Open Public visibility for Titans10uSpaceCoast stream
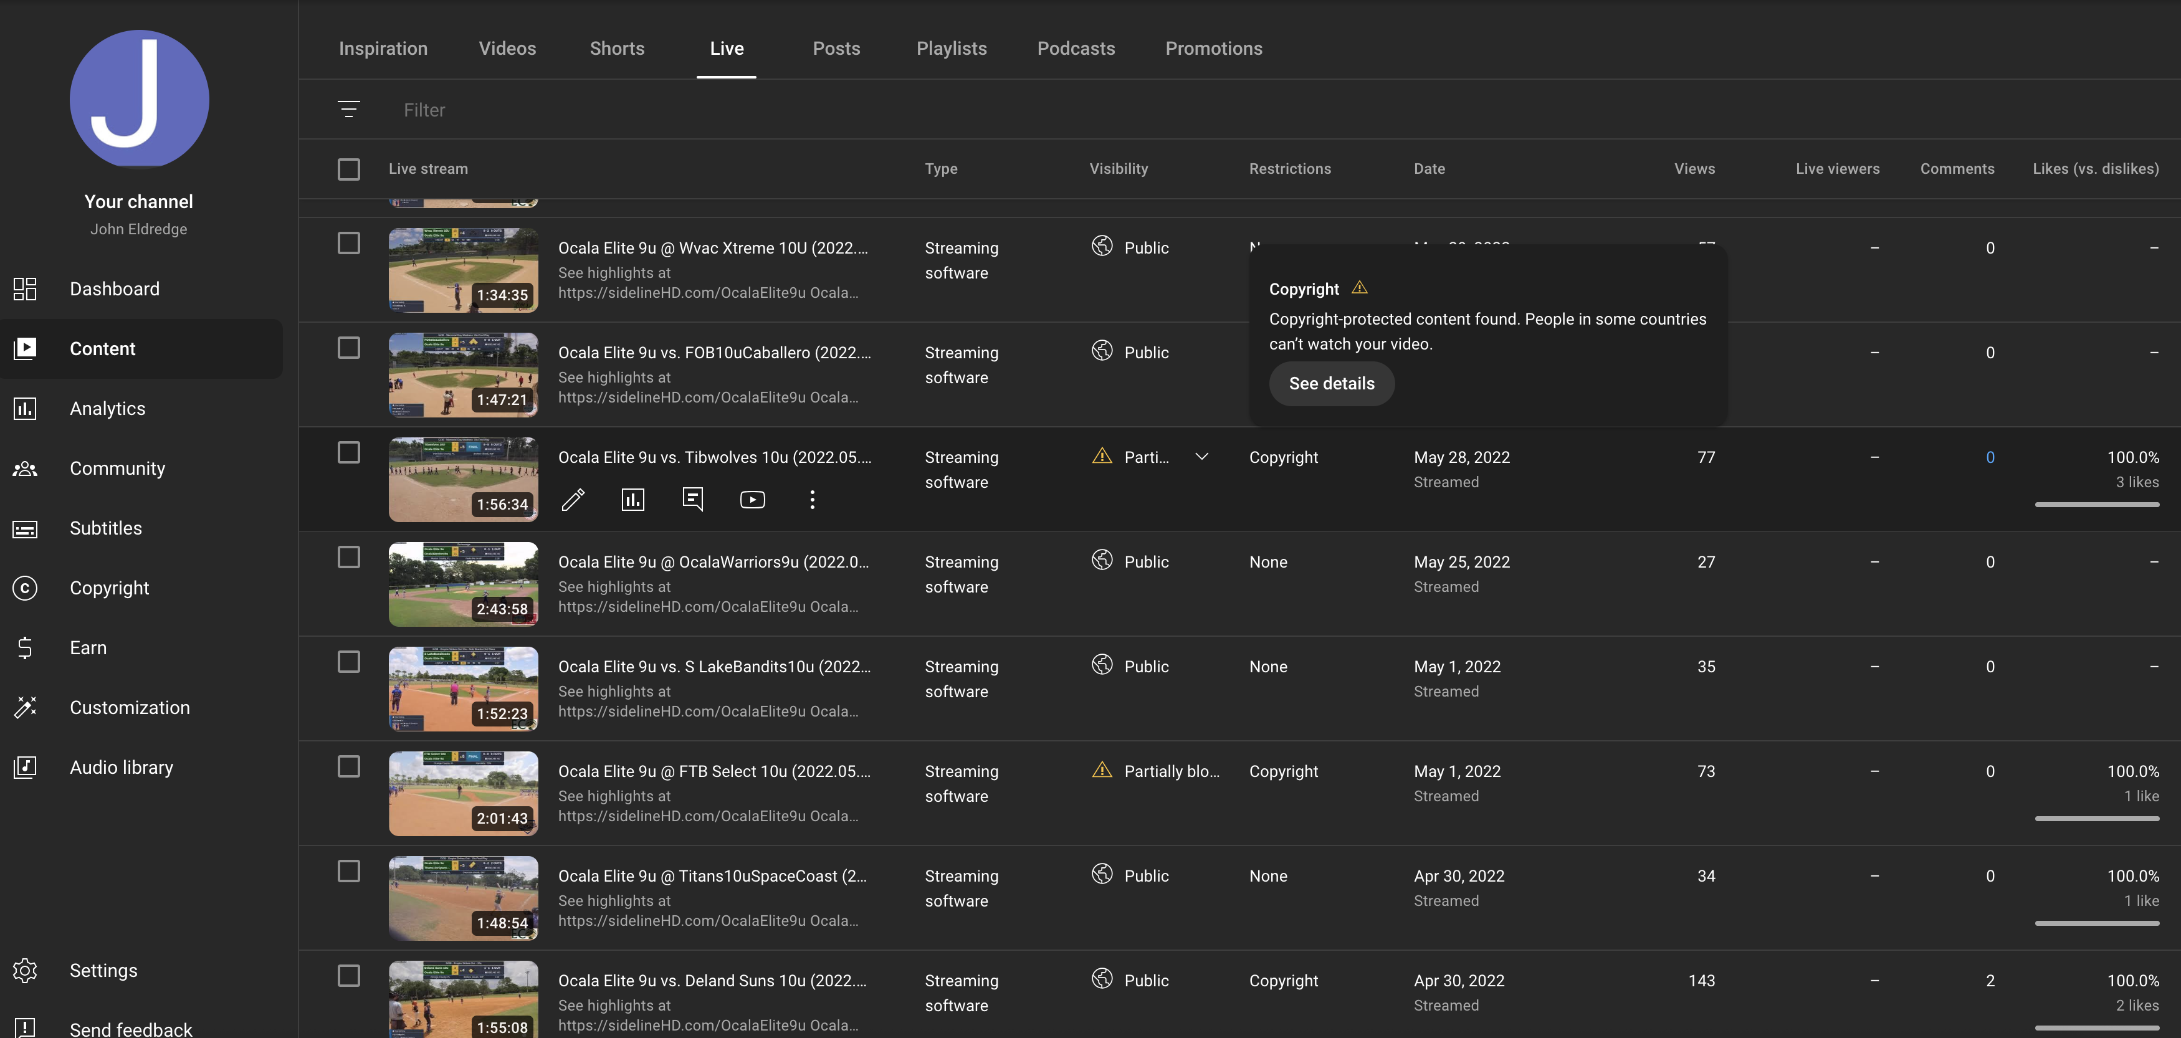2181x1038 pixels. click(1147, 876)
